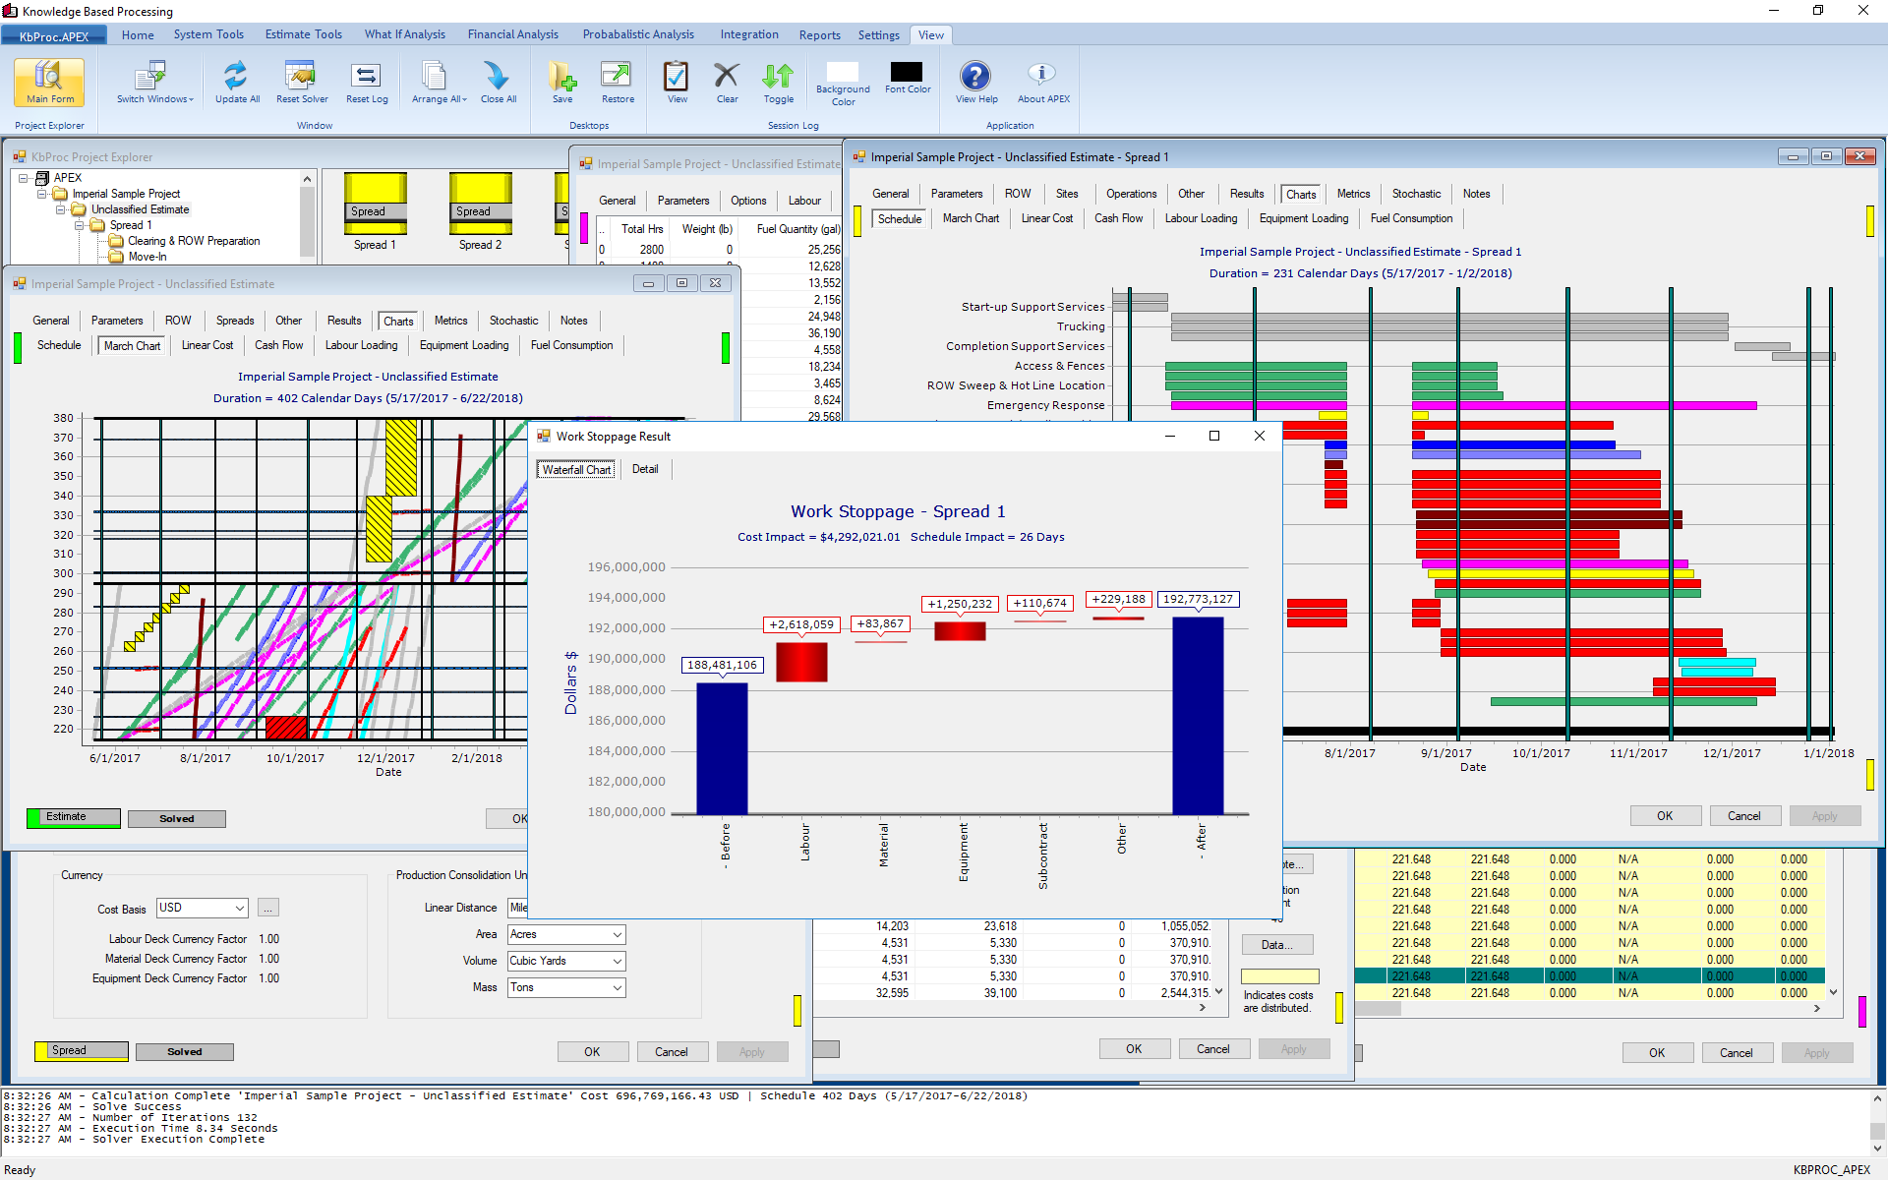
Task: Open the Mass Tons dropdown
Action: [x=617, y=988]
